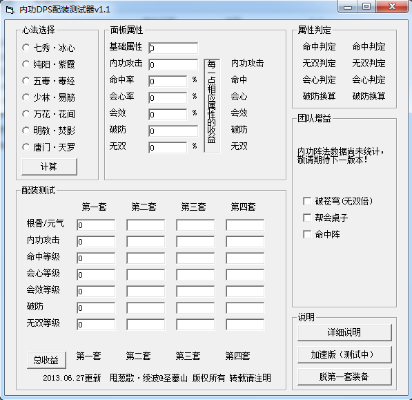Focus 第三套 内功攻击 field in 配装测试

(x=195, y=242)
